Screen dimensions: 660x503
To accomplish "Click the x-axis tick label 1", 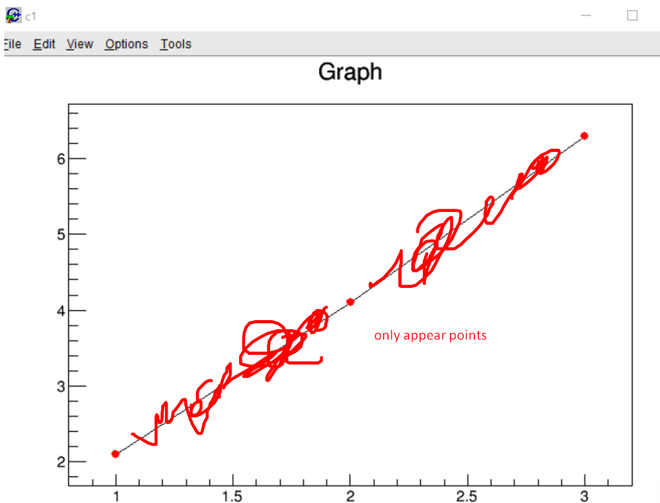I will [116, 496].
